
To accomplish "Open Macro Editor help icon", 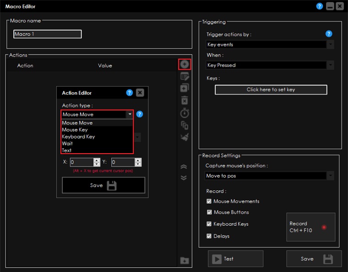I will pyautogui.click(x=319, y=6).
